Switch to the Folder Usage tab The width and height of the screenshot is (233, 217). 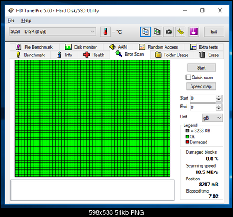click(172, 55)
